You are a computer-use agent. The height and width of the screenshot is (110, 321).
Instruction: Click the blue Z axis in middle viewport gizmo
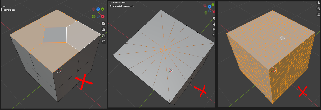click(210, 6)
